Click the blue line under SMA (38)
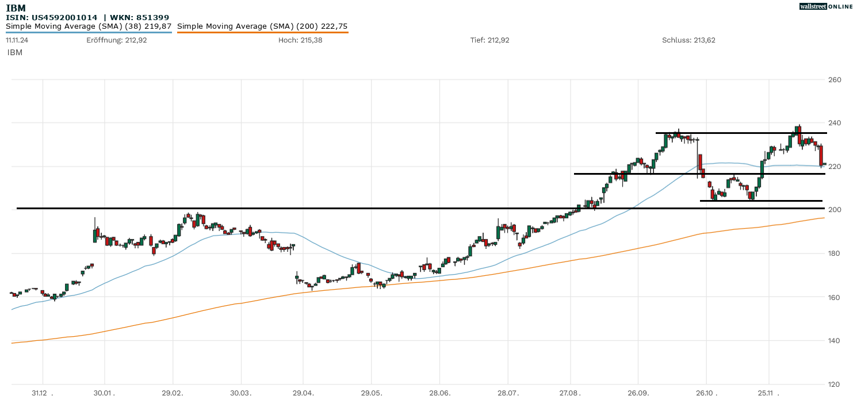 point(89,33)
